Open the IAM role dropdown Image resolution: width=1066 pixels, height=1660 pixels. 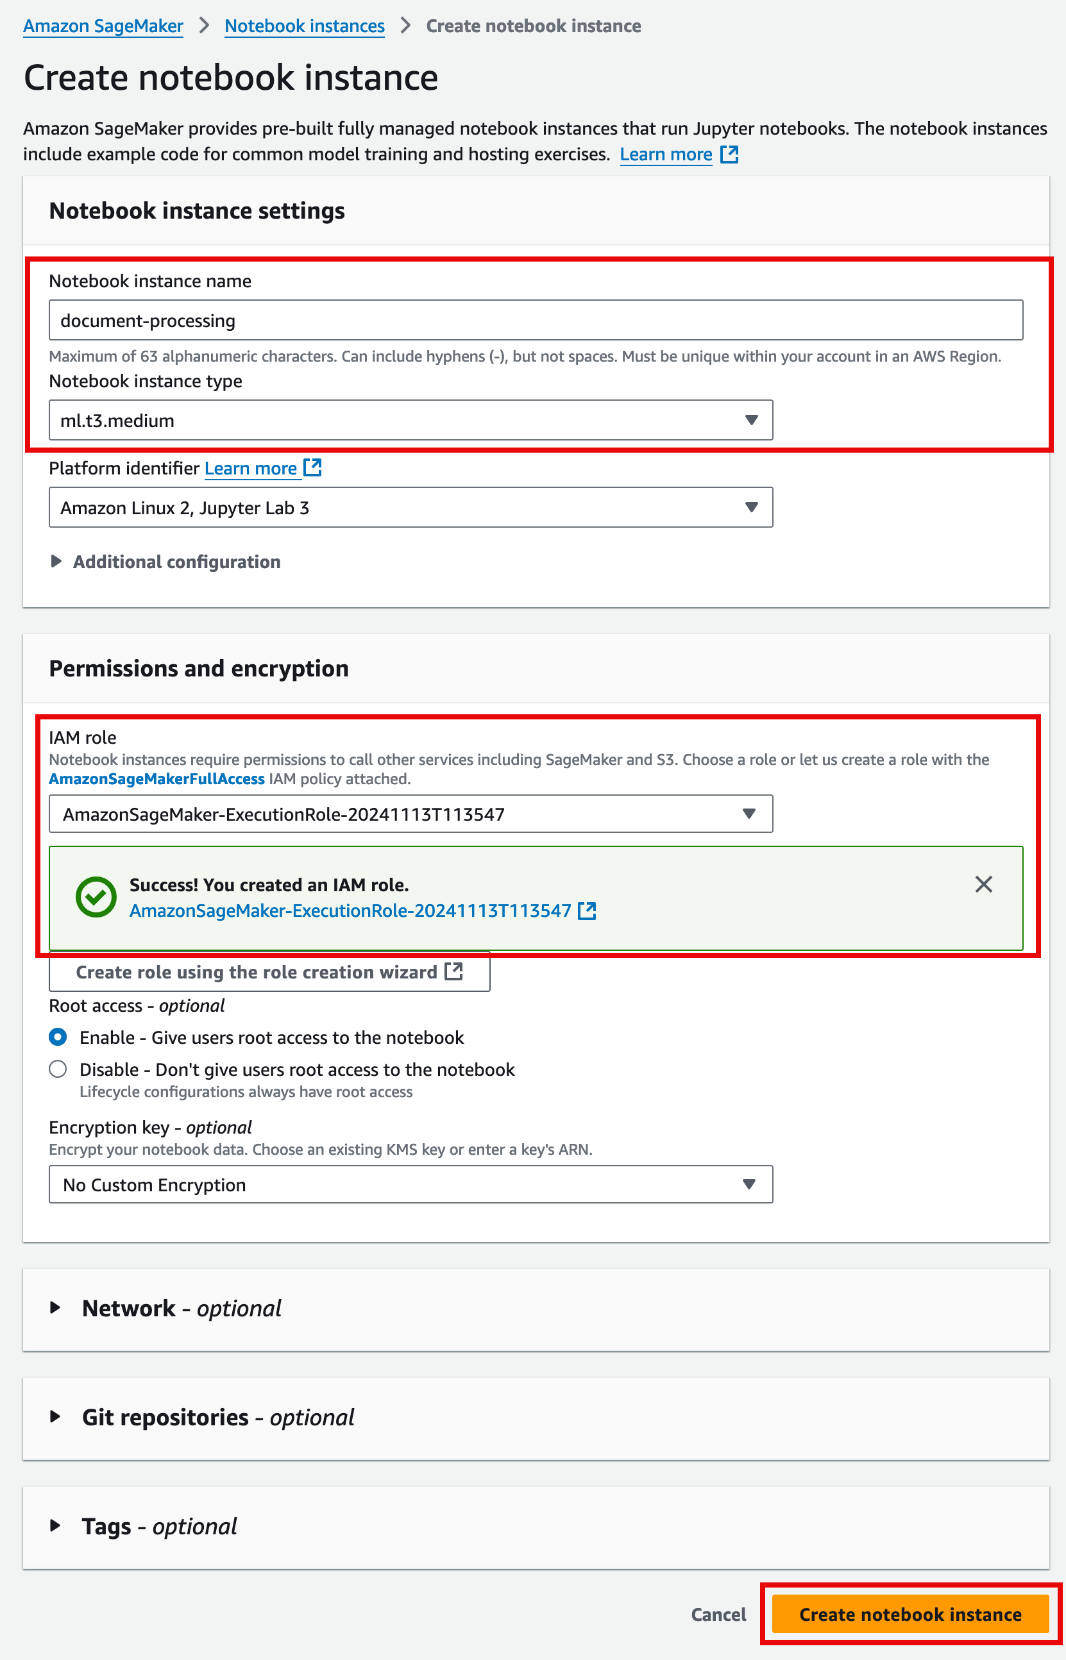pos(410,814)
